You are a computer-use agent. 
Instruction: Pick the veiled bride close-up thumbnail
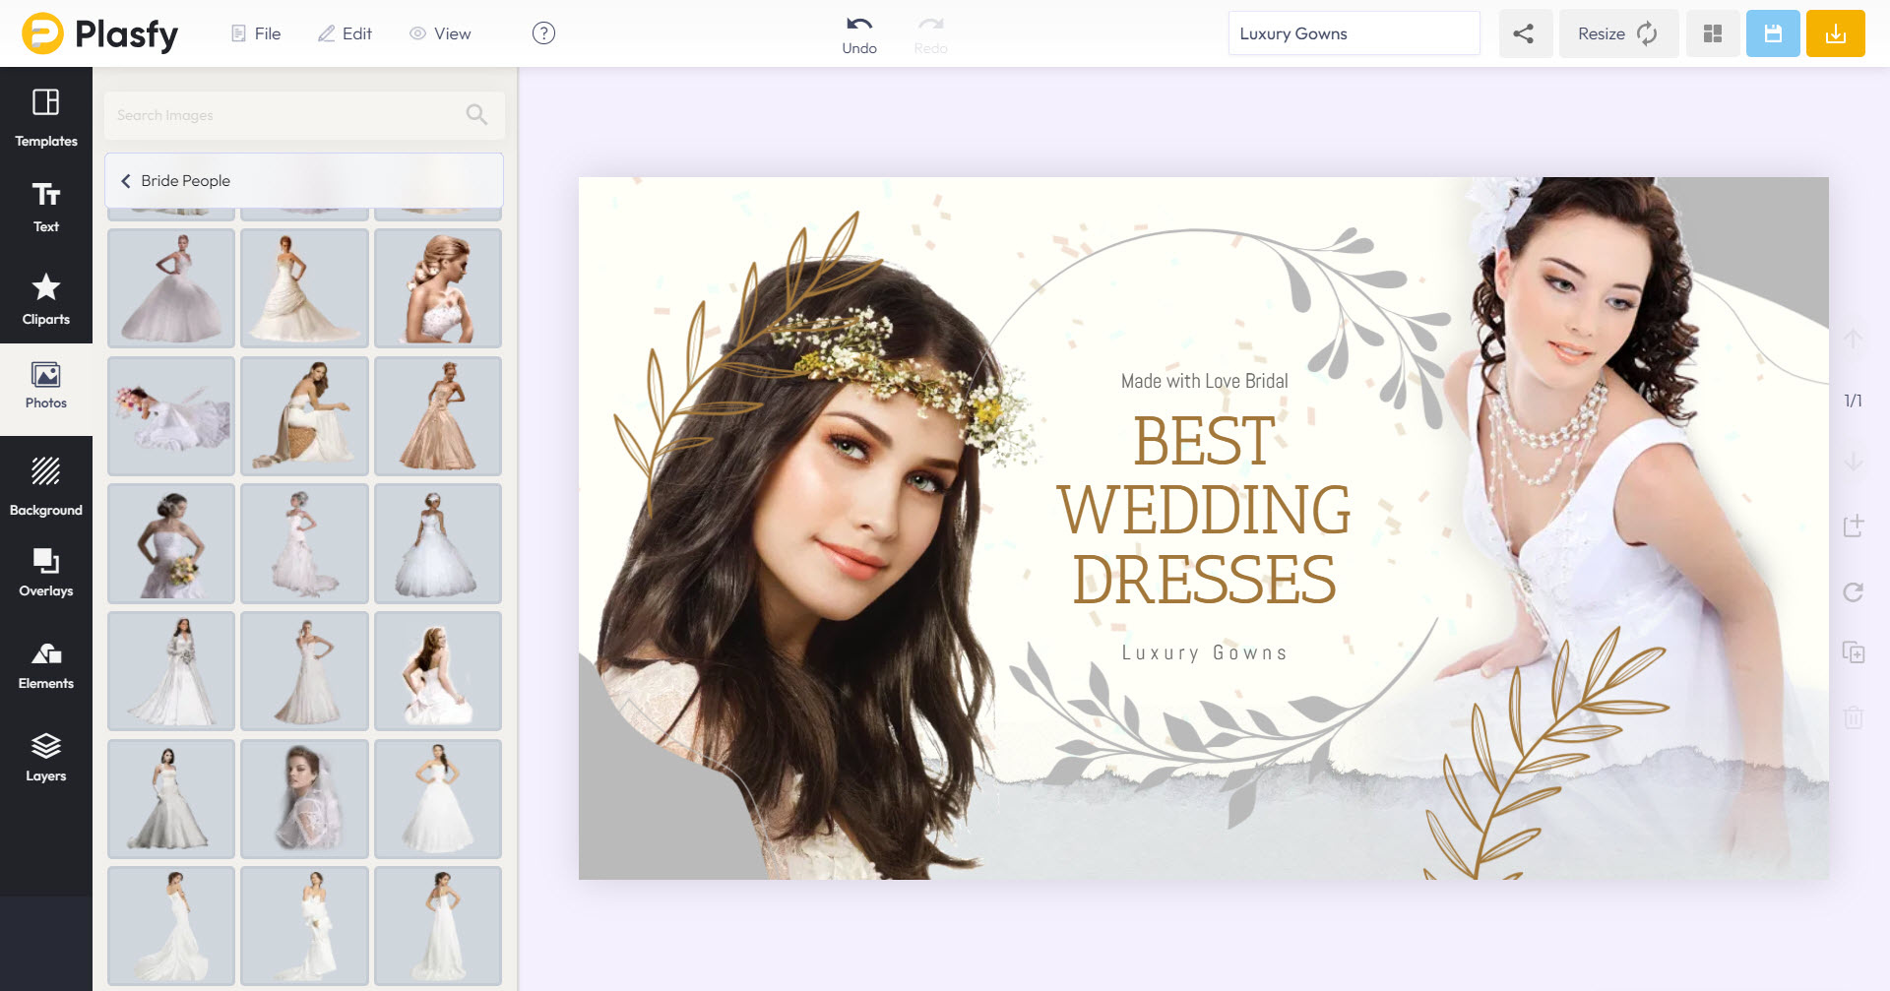pos(304,799)
